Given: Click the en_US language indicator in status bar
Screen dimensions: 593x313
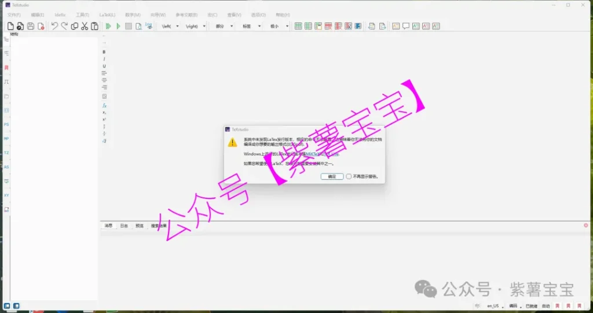Looking at the screenshot, I should click(493, 305).
